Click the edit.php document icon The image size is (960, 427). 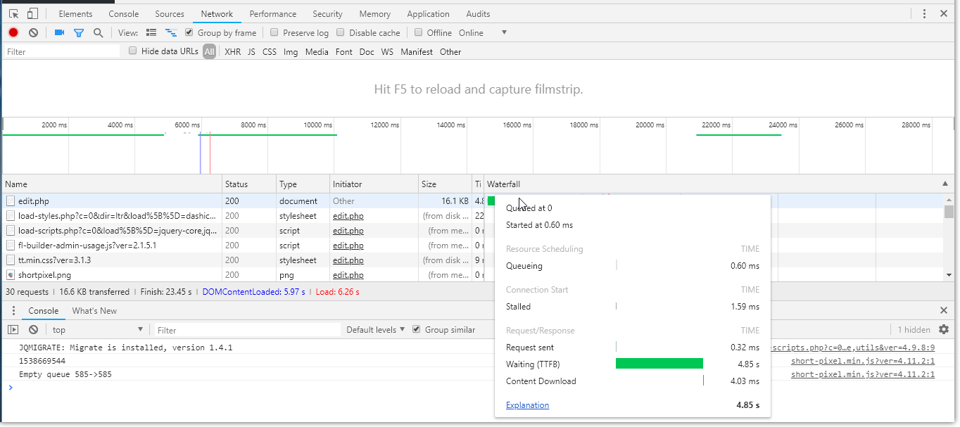pyautogui.click(x=11, y=201)
